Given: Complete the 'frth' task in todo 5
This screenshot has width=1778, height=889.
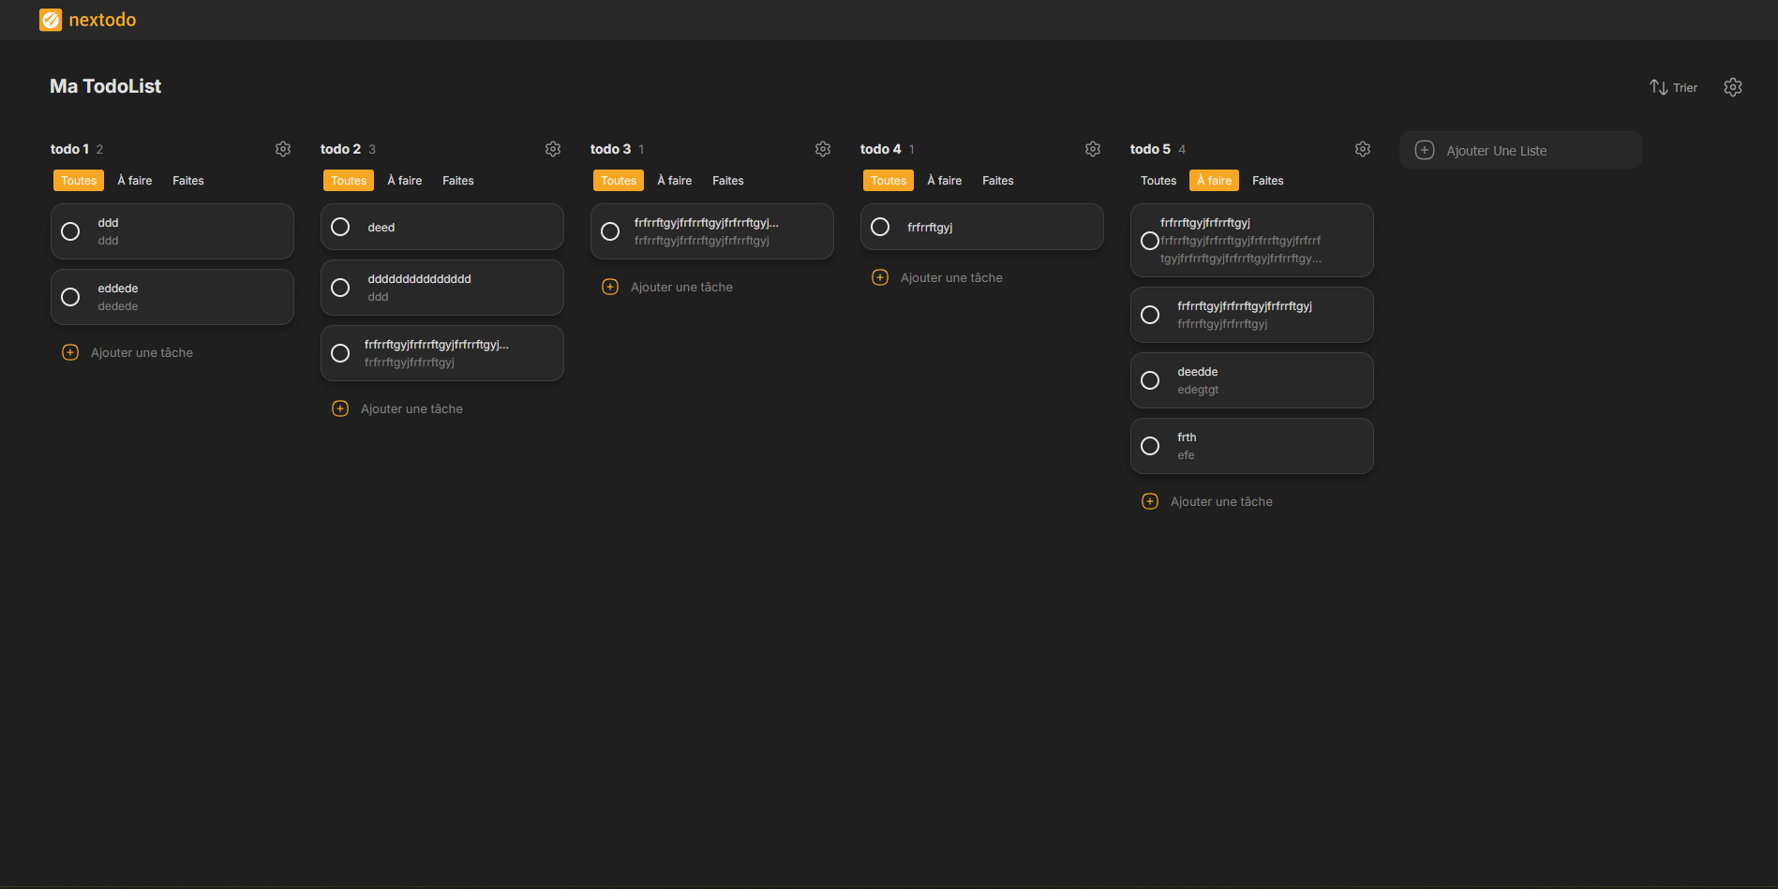Looking at the screenshot, I should pyautogui.click(x=1150, y=446).
